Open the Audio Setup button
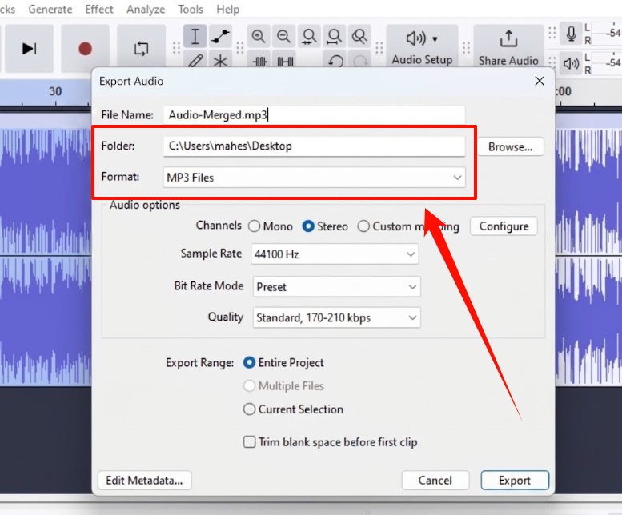 pyautogui.click(x=422, y=46)
